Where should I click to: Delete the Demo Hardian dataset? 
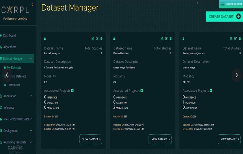[x=171, y=38]
